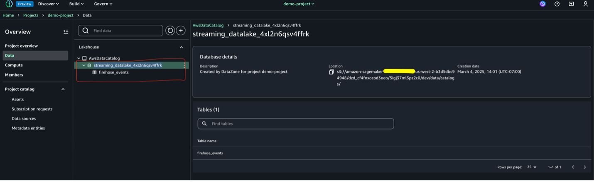Image resolution: width=594 pixels, height=182 pixels.
Task: Go to the next page arrow
Action: 584,167
